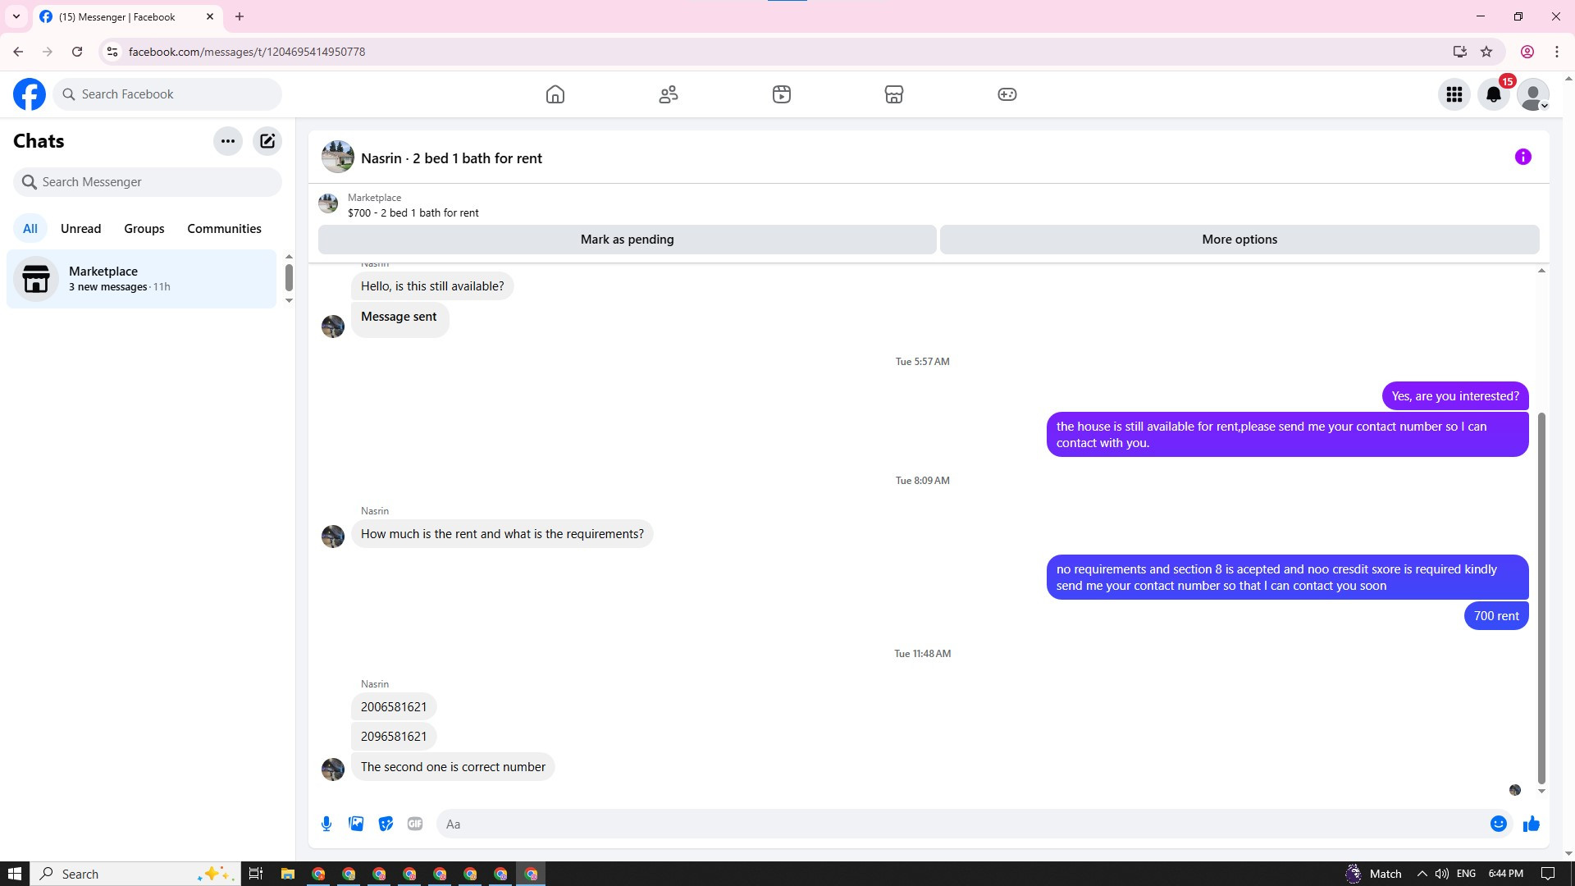Click More options button
Screen dimensions: 1575x886
coord(1239,240)
